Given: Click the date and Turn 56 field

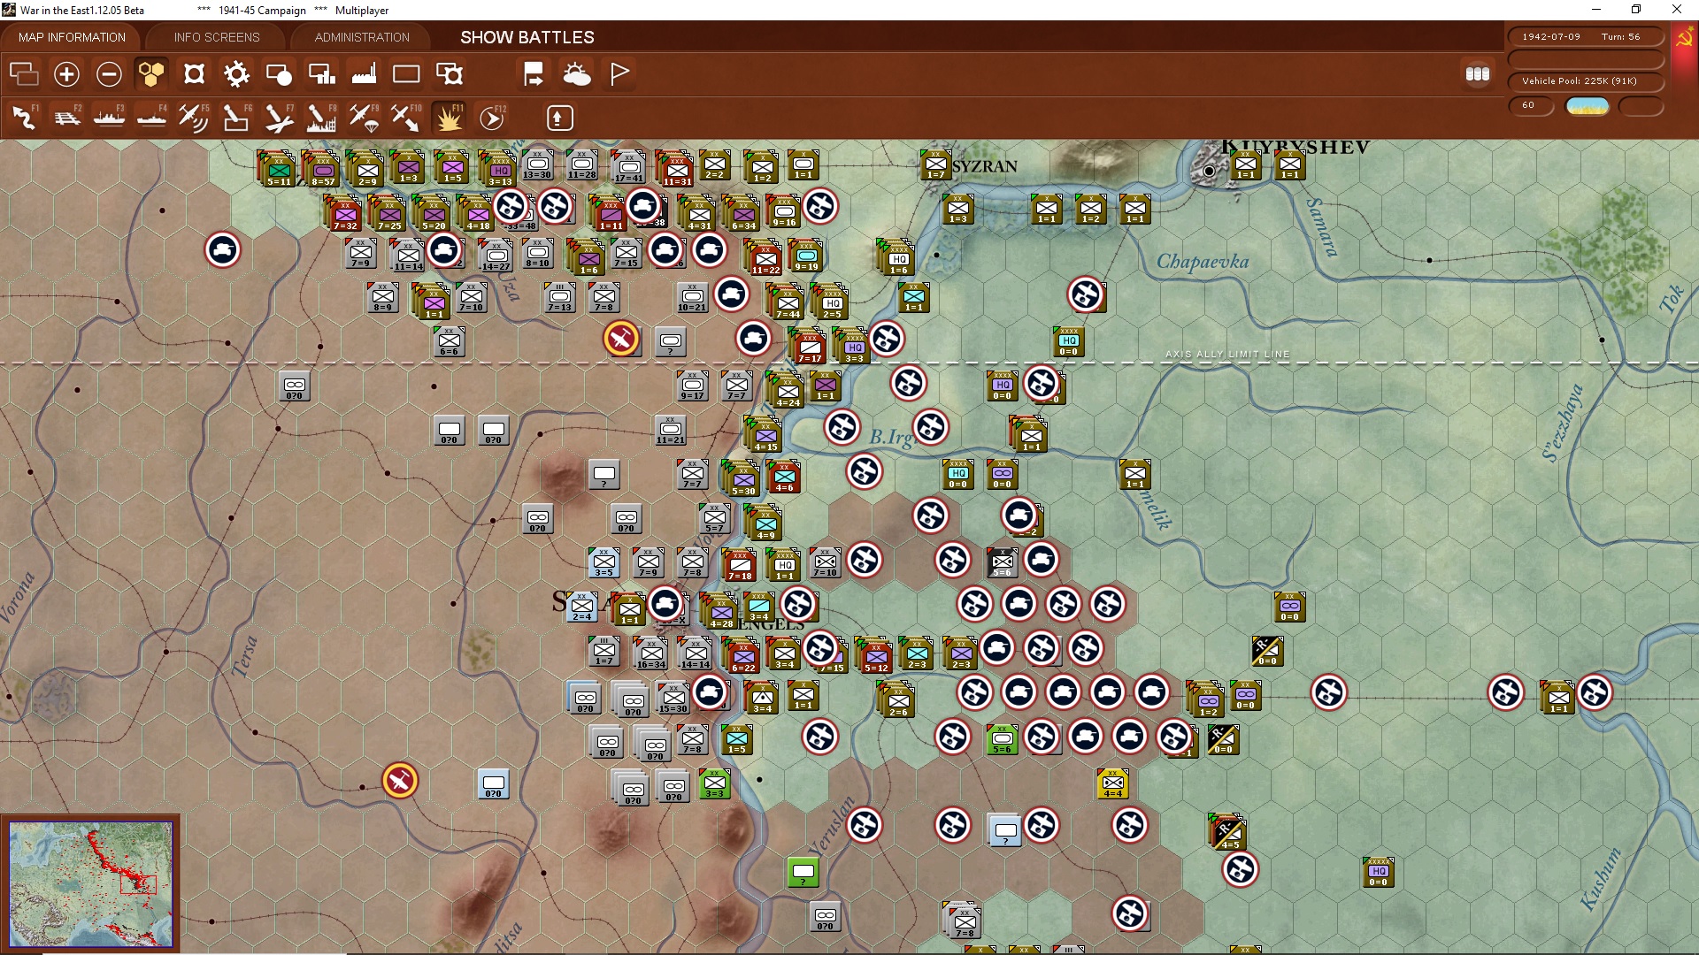Looking at the screenshot, I should pyautogui.click(x=1586, y=36).
